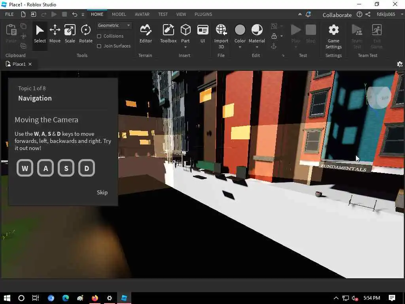Open the Windows Start menu
This screenshot has height=304, width=405.
point(7,298)
